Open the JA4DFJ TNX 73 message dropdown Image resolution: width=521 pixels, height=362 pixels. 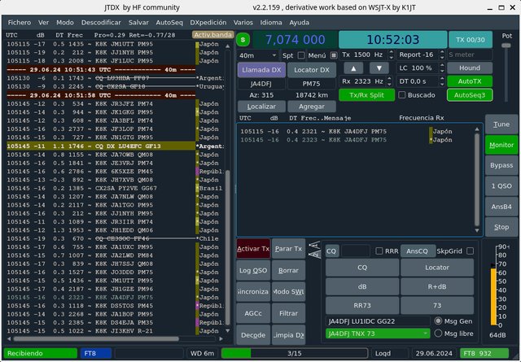378,334
